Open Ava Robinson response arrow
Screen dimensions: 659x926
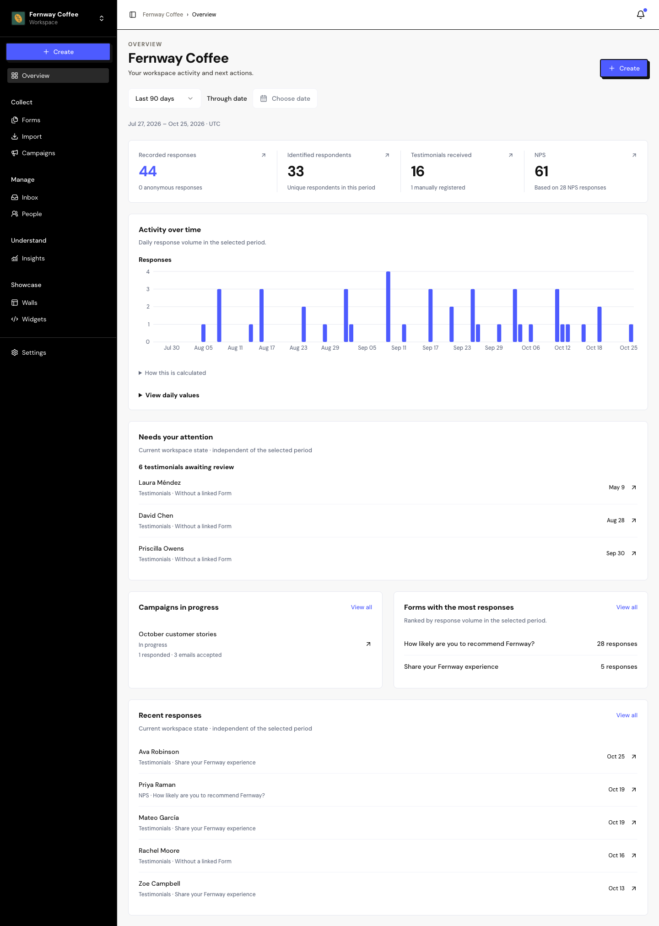634,757
